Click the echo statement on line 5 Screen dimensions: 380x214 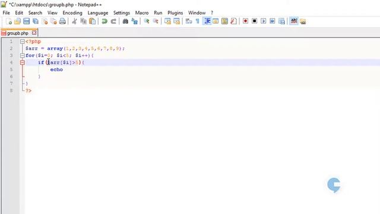[56, 70]
